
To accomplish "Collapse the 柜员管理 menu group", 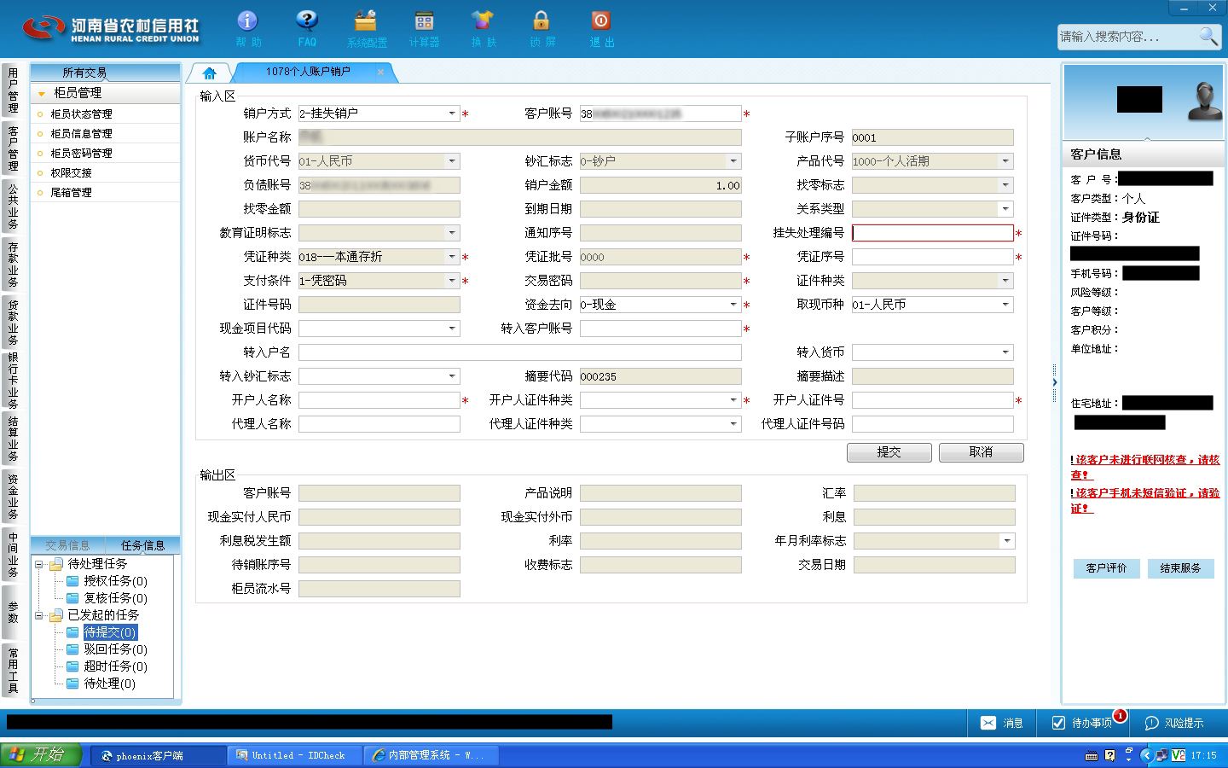I will [x=41, y=93].
